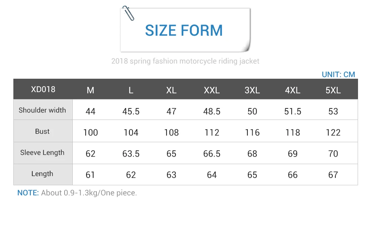Select the 66.5 sleeve length cell
The height and width of the screenshot is (225, 371).
pyautogui.click(x=212, y=154)
